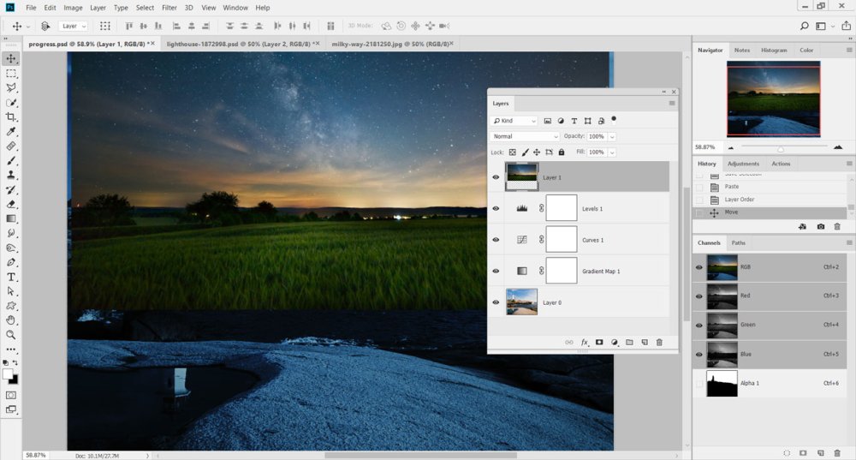Open the Layers panel flyout menu
The width and height of the screenshot is (856, 460).
click(x=672, y=104)
